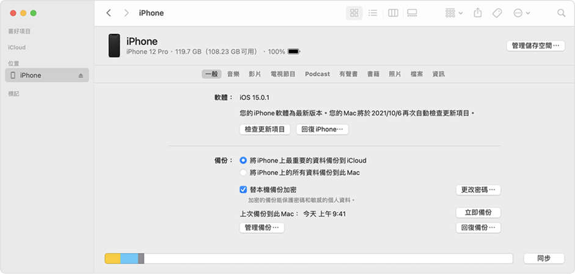This screenshot has height=274, width=575.
Task: Switch to column view
Action: (x=393, y=13)
